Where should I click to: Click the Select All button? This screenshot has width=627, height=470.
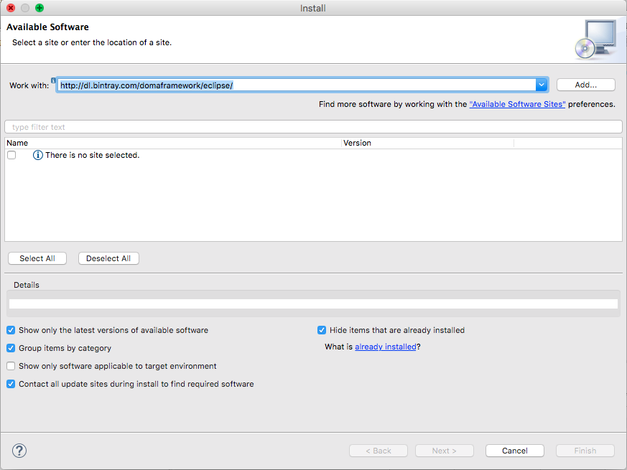(x=37, y=258)
